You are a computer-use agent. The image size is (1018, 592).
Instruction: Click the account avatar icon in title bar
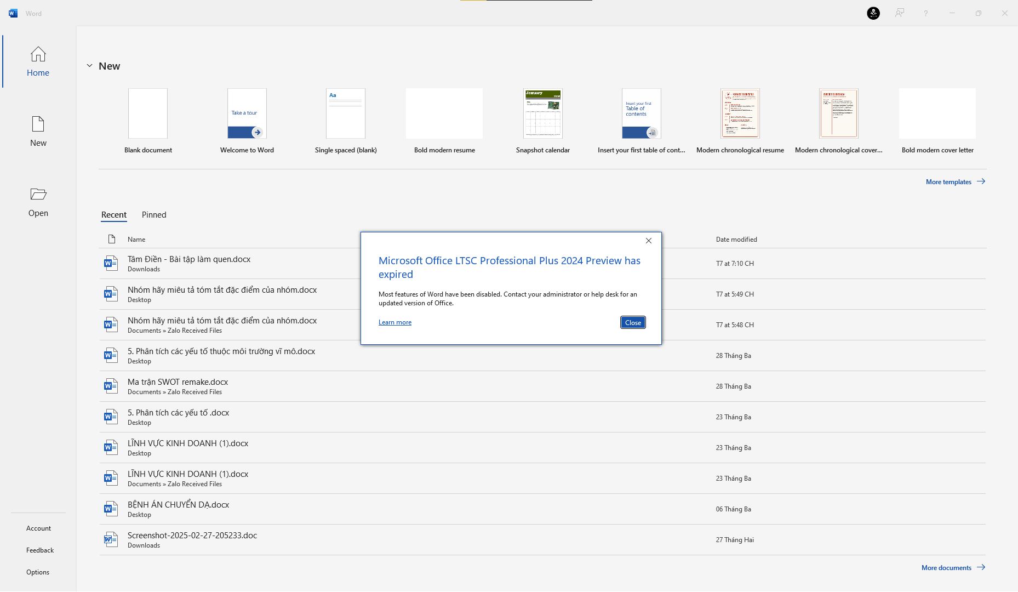point(873,13)
